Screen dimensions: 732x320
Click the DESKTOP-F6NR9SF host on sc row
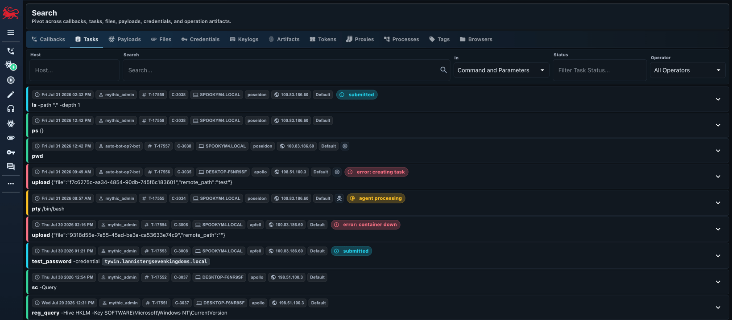click(219, 277)
